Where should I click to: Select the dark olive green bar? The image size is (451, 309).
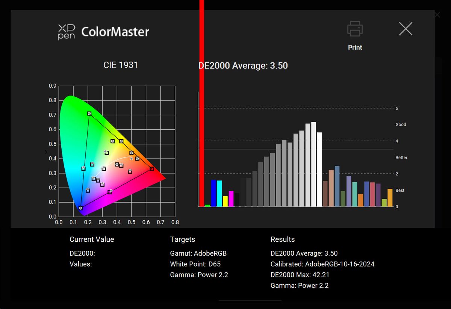tap(343, 198)
